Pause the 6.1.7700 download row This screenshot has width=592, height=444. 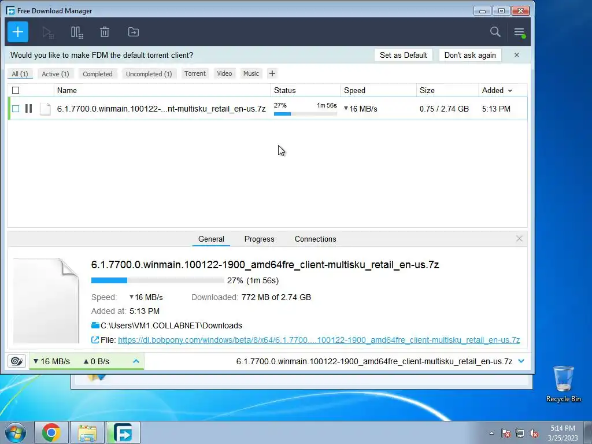pos(28,109)
